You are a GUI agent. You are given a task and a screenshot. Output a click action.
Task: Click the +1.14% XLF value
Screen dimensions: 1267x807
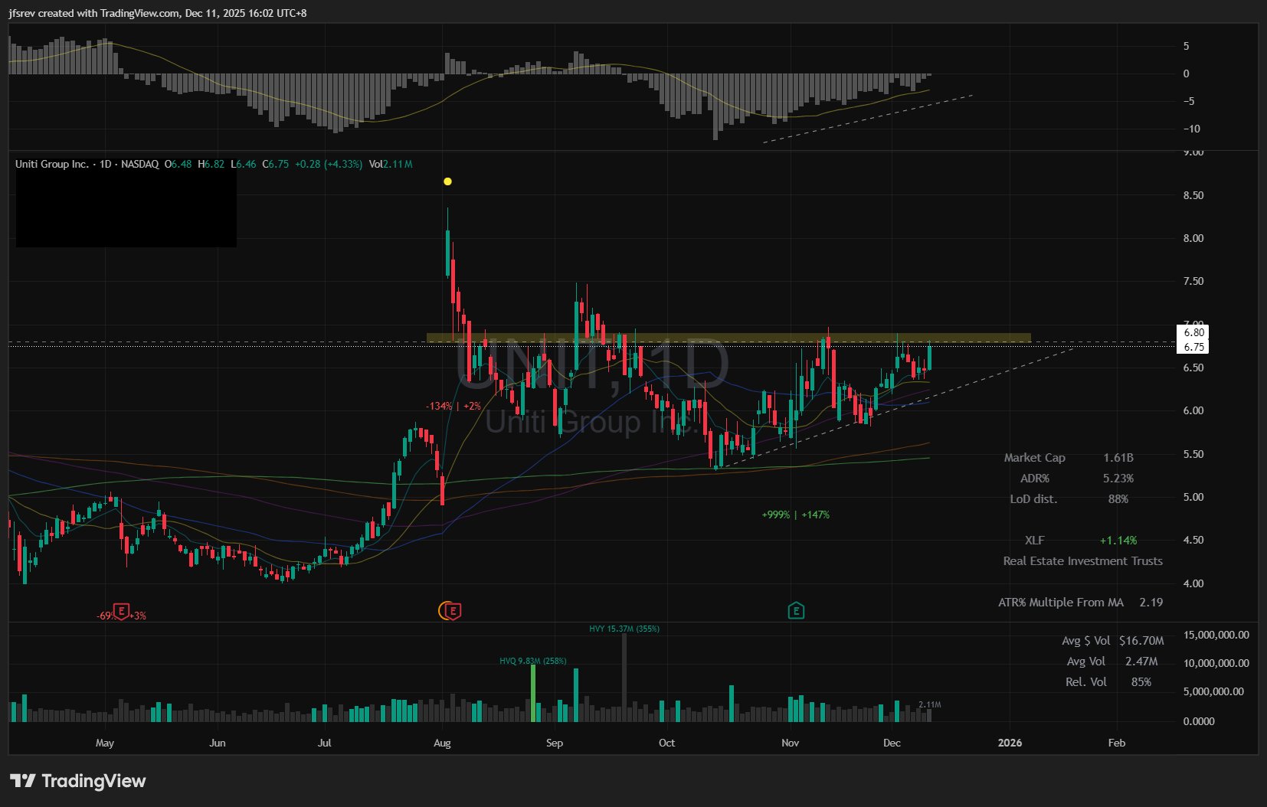pyautogui.click(x=1118, y=541)
